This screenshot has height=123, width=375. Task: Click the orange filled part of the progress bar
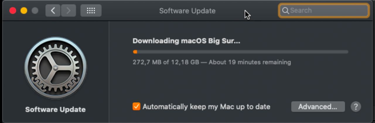click(135, 52)
